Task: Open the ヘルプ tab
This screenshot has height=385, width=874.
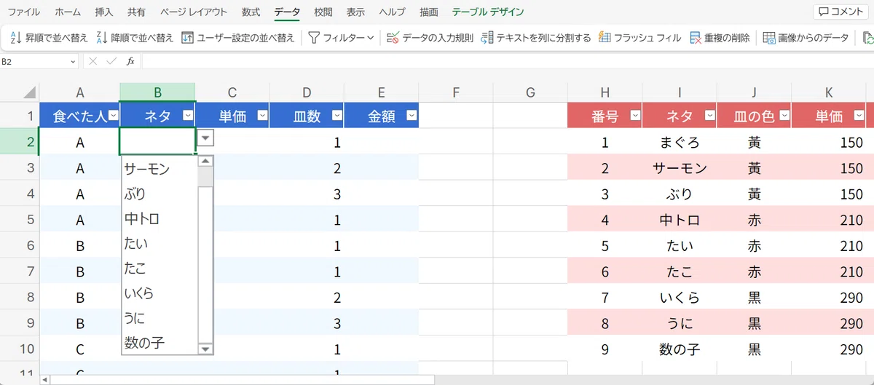Action: 393,12
